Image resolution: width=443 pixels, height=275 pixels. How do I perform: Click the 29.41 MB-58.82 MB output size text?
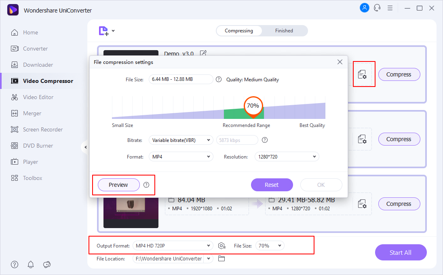pyautogui.click(x=306, y=200)
